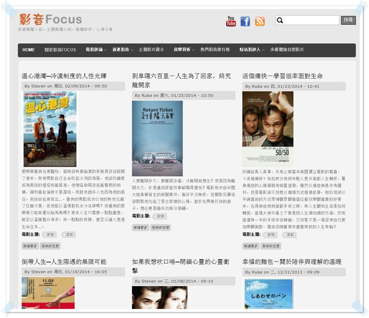Click 劇情 tag under 到阜陽六百里 article
This screenshot has width=369, height=318.
[x=159, y=216]
